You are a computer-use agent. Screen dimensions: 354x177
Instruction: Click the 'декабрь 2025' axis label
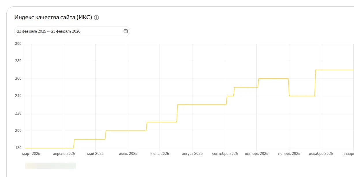click(x=321, y=154)
